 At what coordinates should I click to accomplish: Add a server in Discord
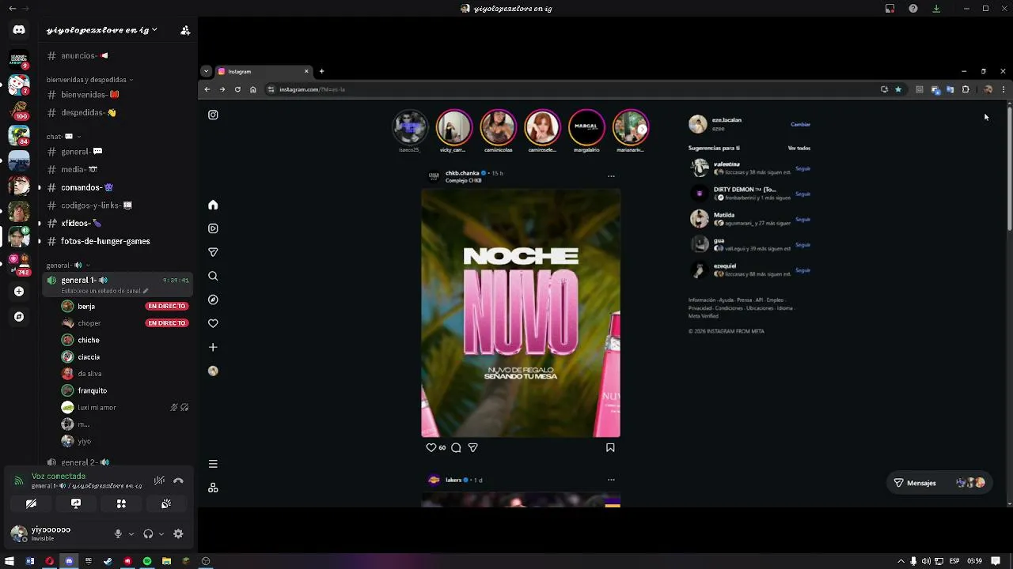19,292
